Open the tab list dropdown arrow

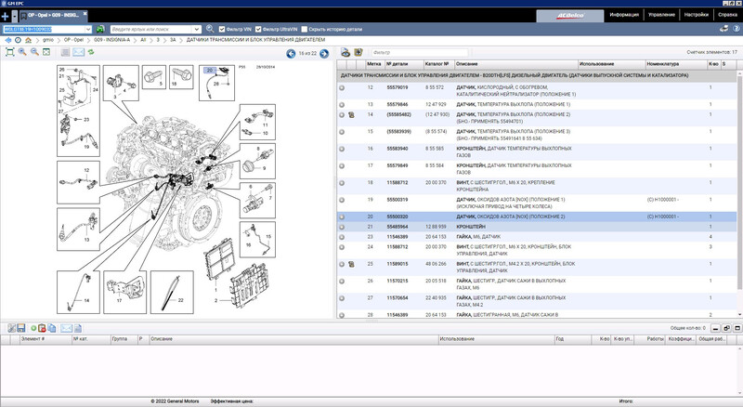[x=14, y=16]
